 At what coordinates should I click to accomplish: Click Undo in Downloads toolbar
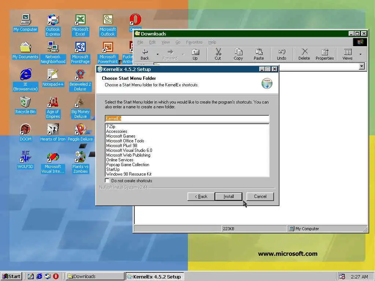pos(282,55)
